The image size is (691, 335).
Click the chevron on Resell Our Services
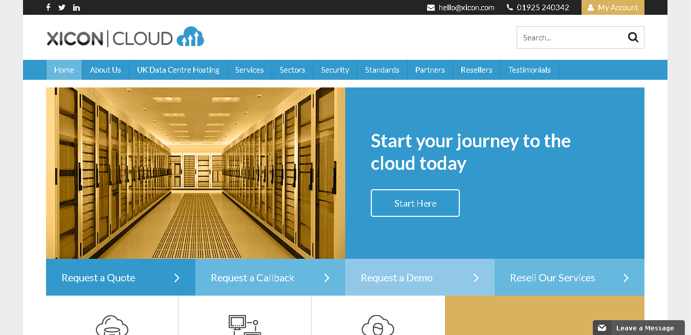626,278
